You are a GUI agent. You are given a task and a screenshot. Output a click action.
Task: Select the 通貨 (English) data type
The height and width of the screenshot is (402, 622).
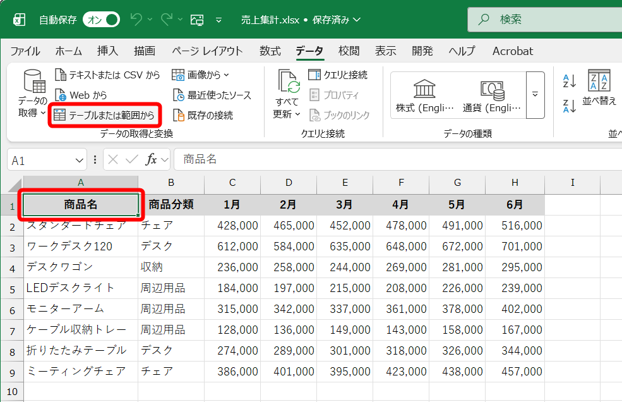coord(491,95)
